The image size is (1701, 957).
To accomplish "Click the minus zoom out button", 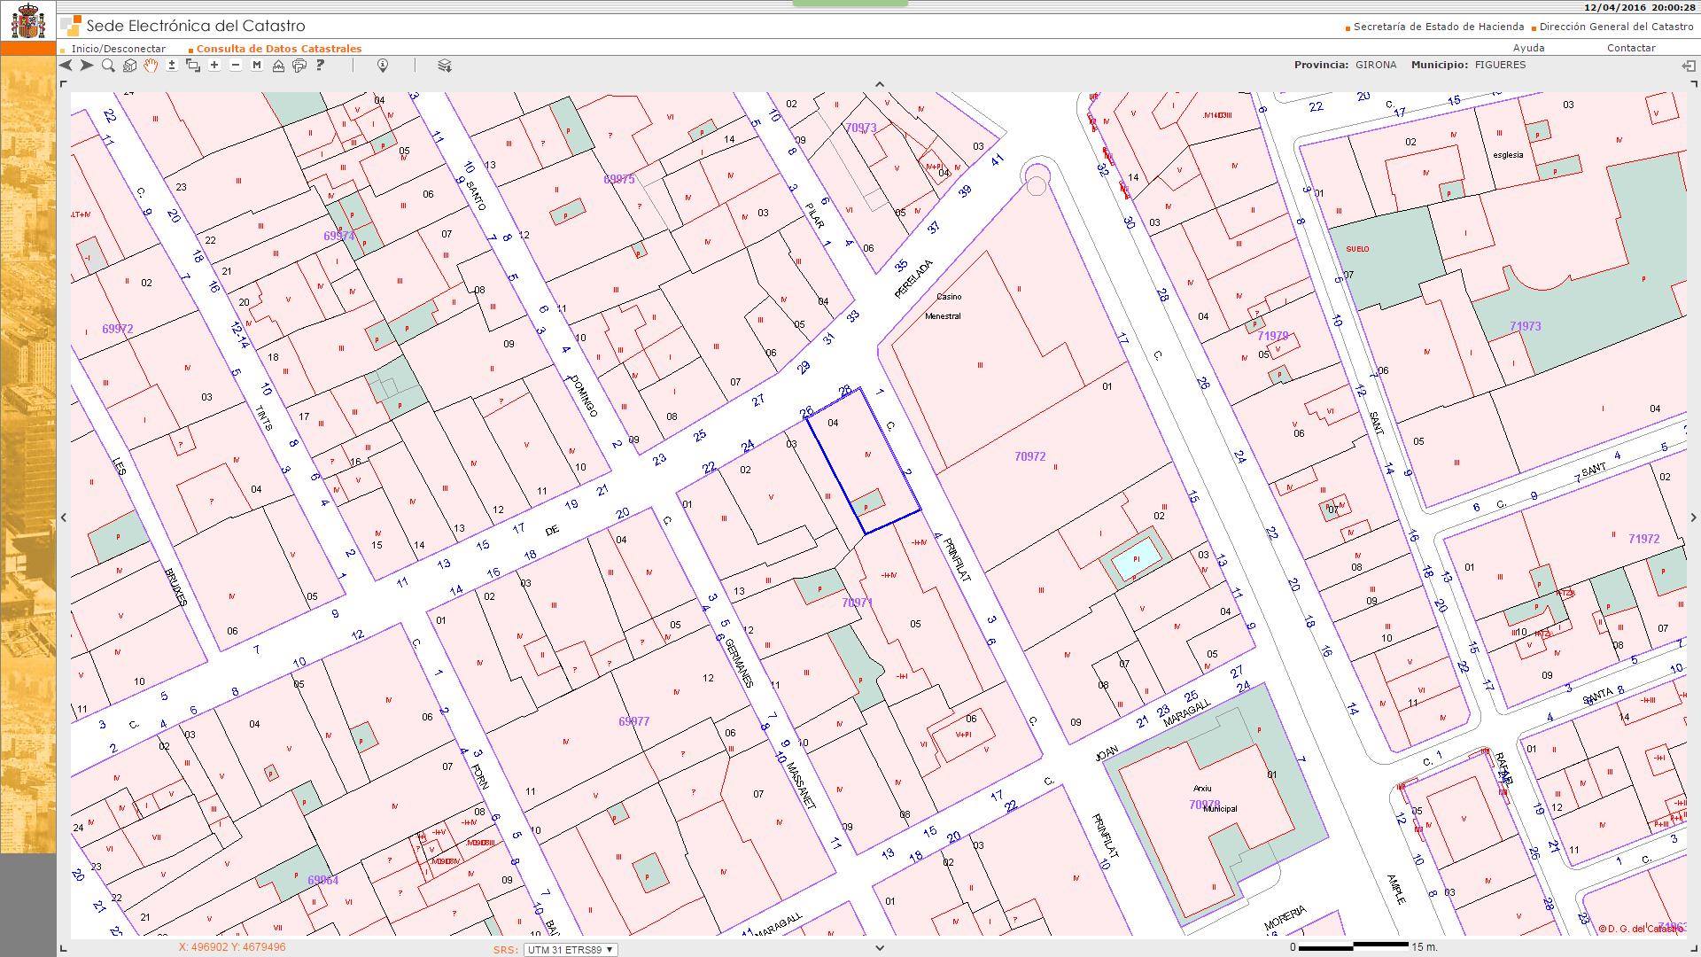I will click(x=236, y=66).
